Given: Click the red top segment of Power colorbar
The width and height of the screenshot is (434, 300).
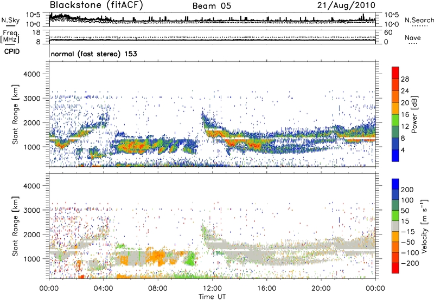Looking at the screenshot, I should tap(395, 73).
